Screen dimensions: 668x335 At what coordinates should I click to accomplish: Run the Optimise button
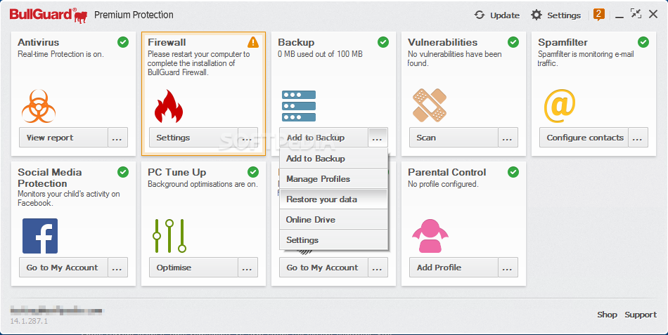click(193, 268)
